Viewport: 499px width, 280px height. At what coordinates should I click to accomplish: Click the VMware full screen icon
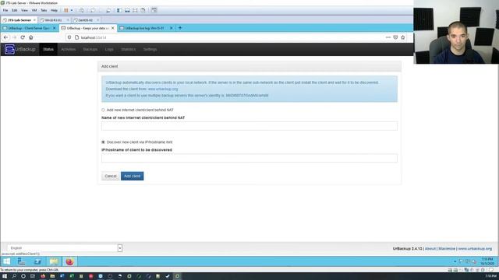pos(135,10)
